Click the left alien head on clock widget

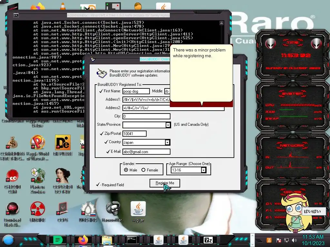point(270,44)
